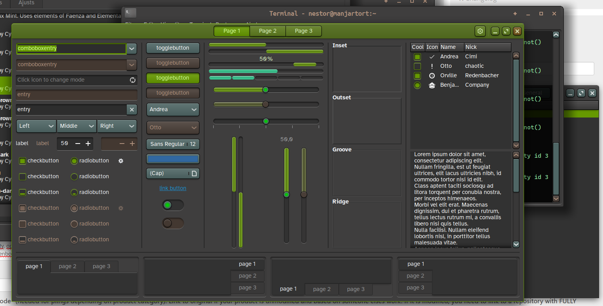
Task: Sort by the Name column header
Action: click(x=452, y=47)
